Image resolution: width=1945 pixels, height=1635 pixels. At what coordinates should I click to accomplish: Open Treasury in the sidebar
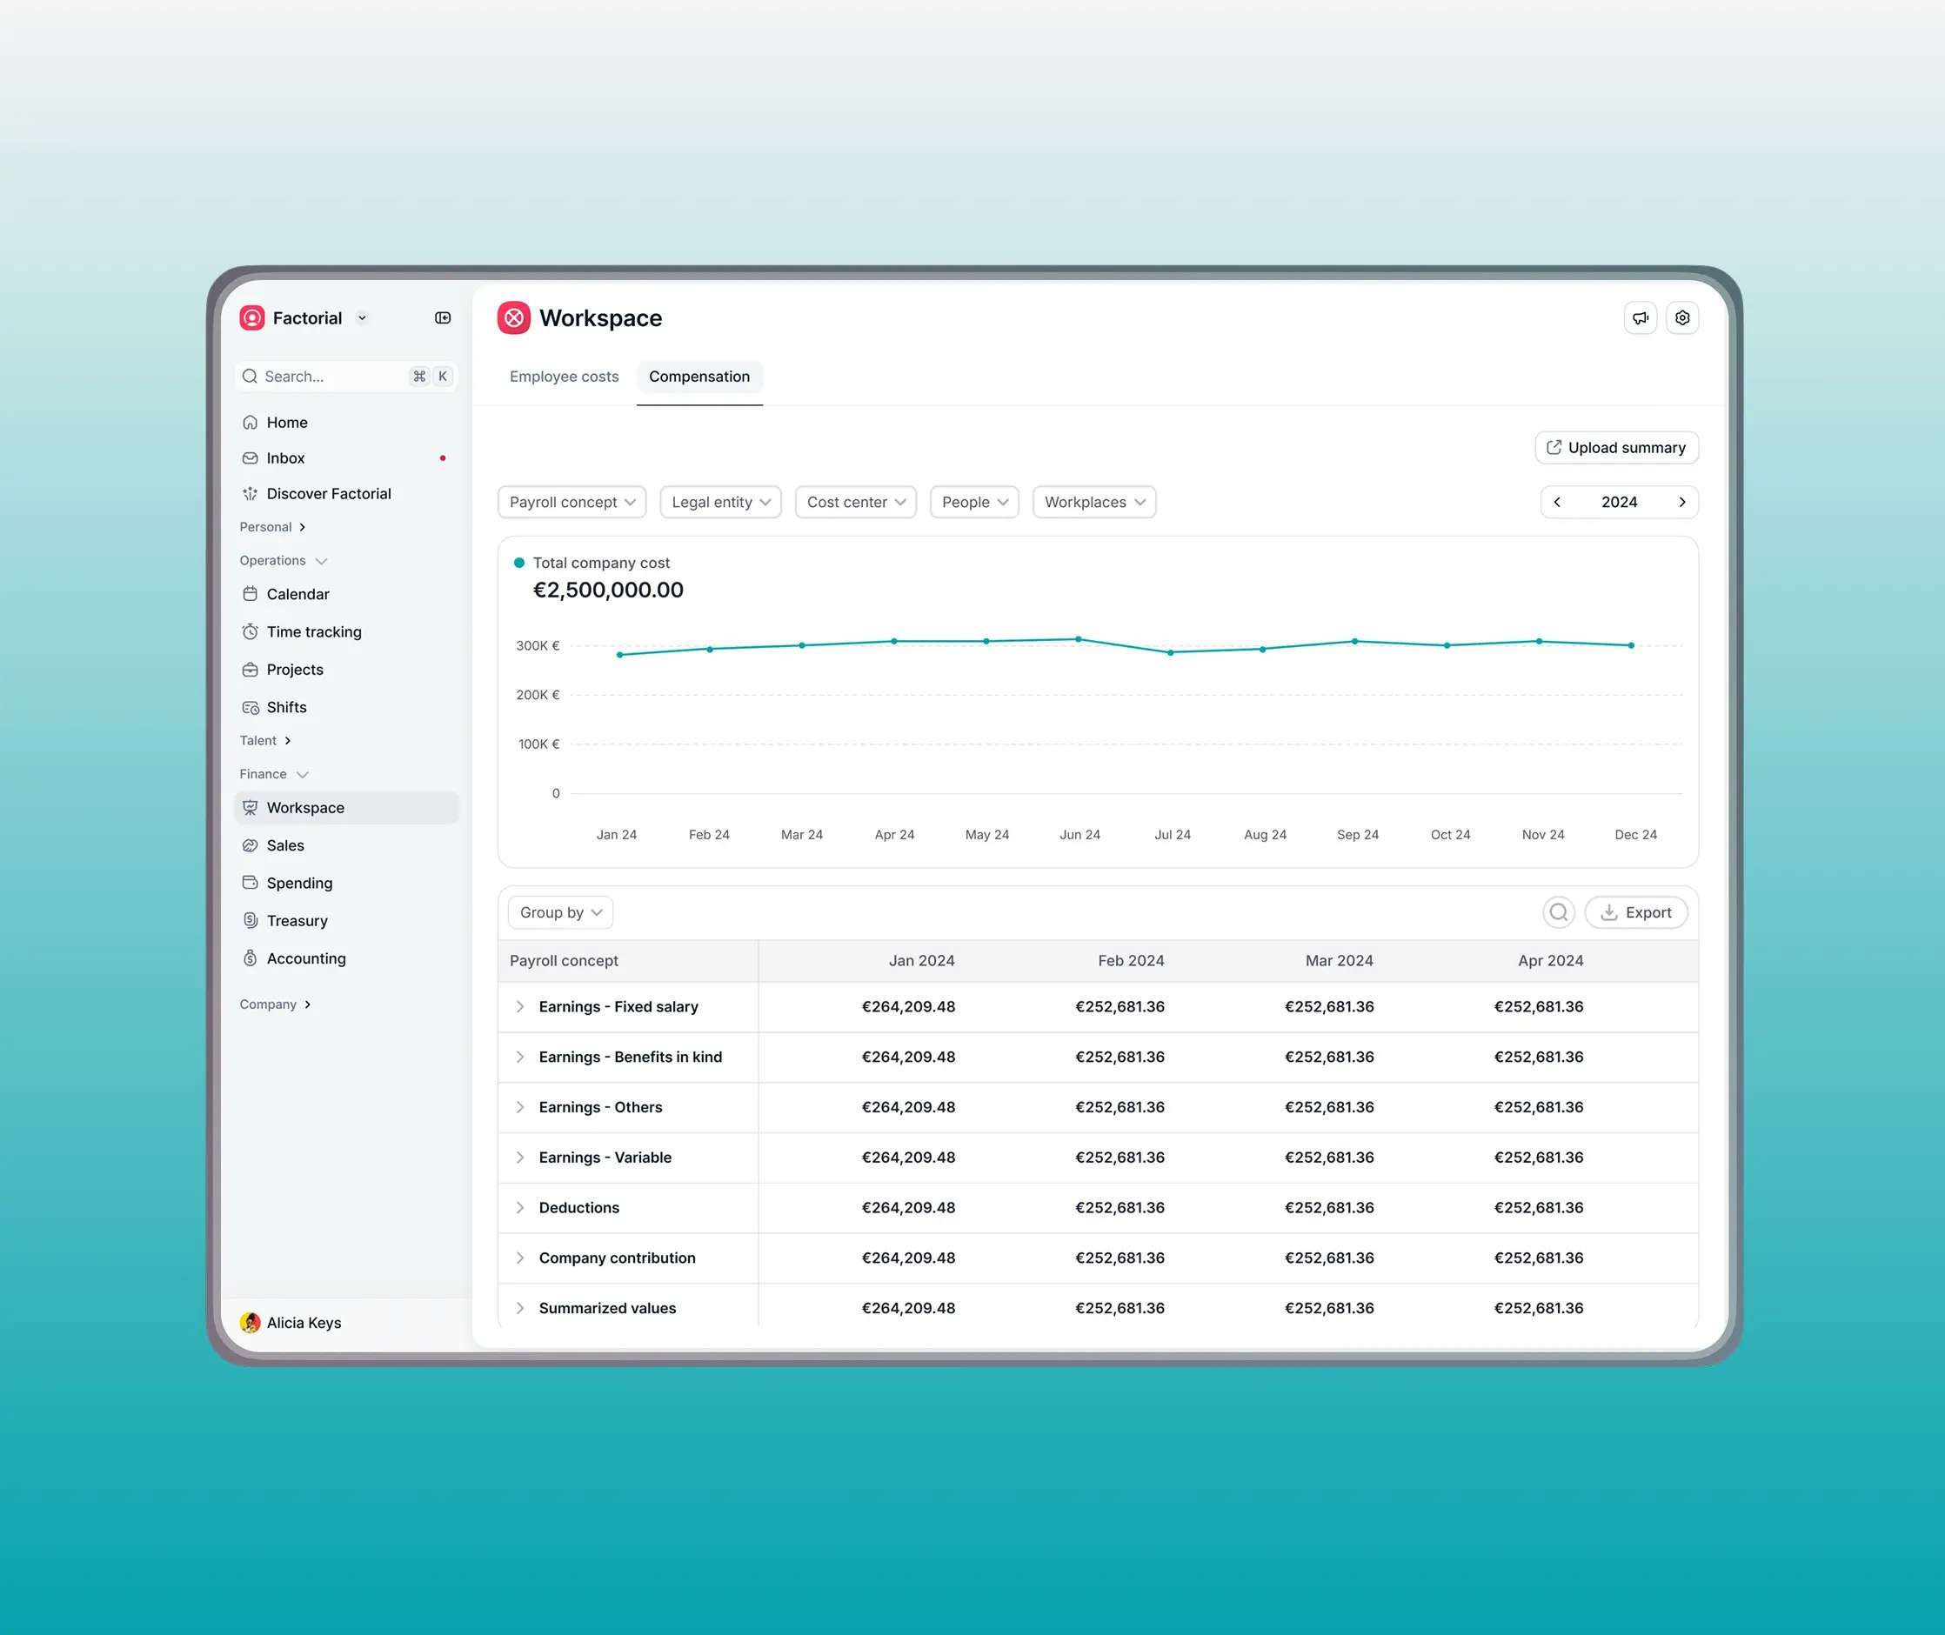click(x=297, y=920)
